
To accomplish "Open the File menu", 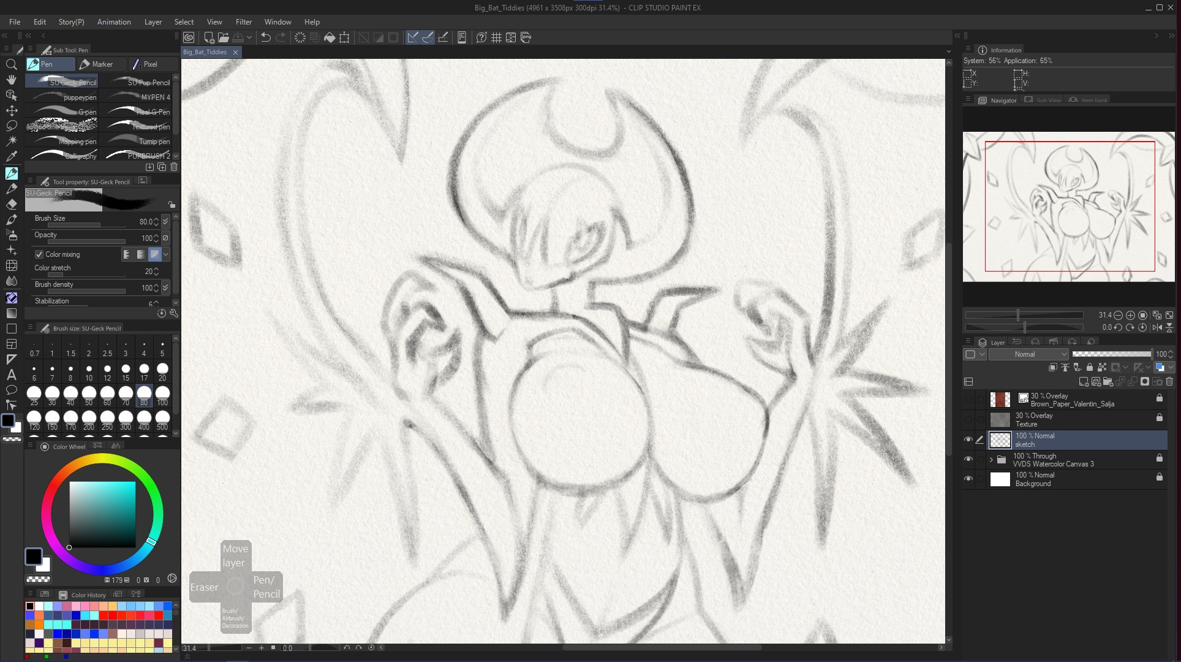I will [15, 21].
